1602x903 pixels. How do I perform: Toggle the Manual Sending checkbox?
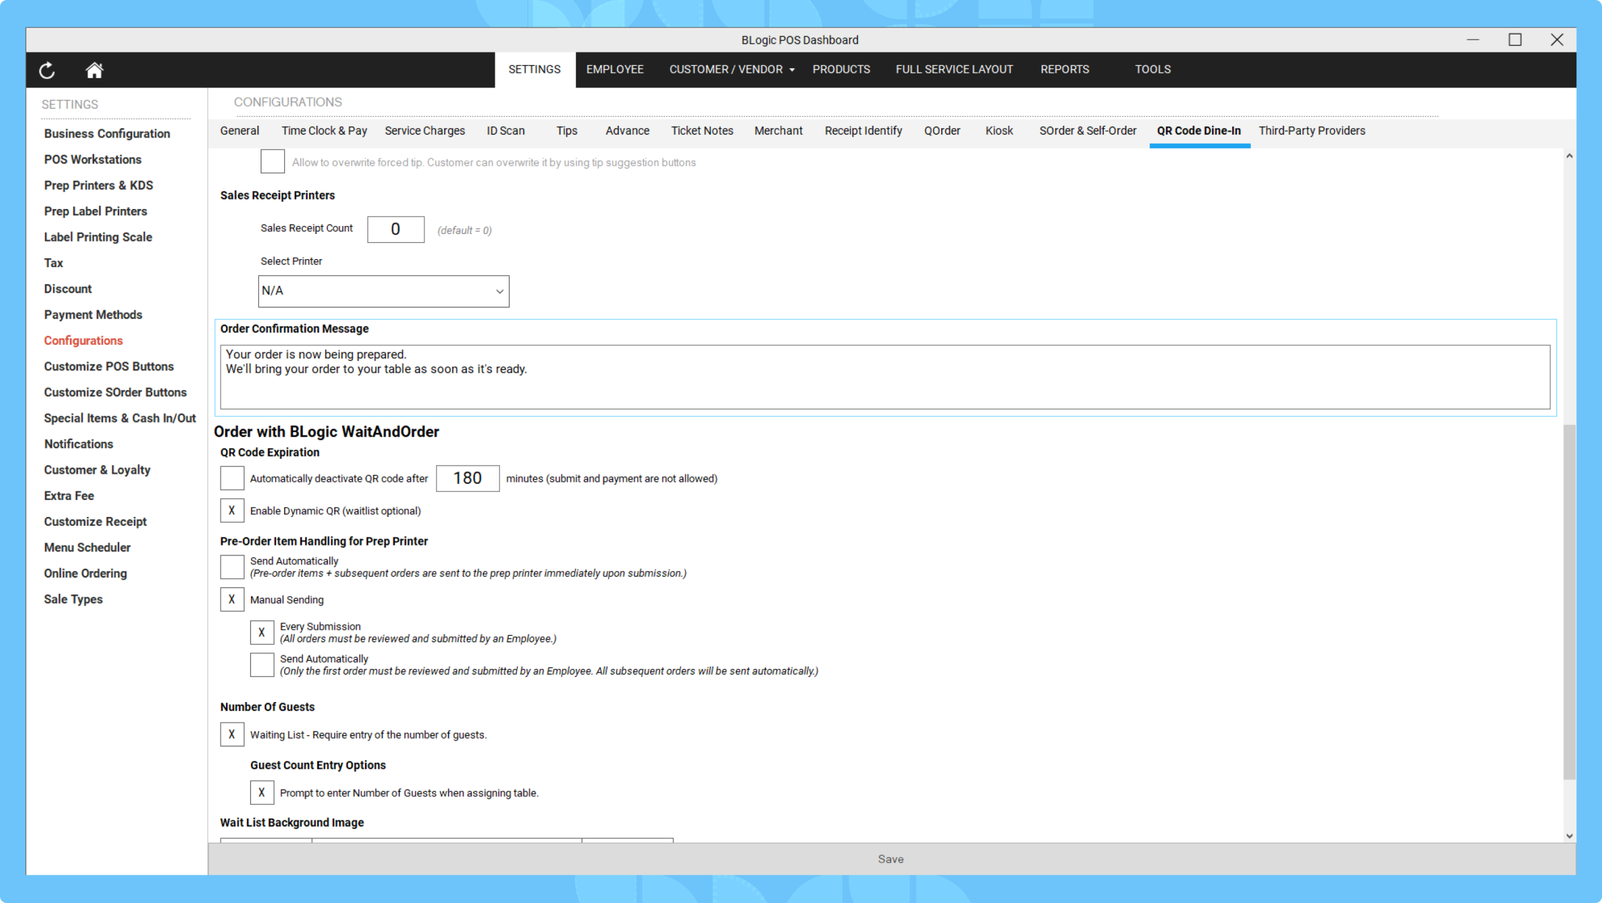(232, 599)
